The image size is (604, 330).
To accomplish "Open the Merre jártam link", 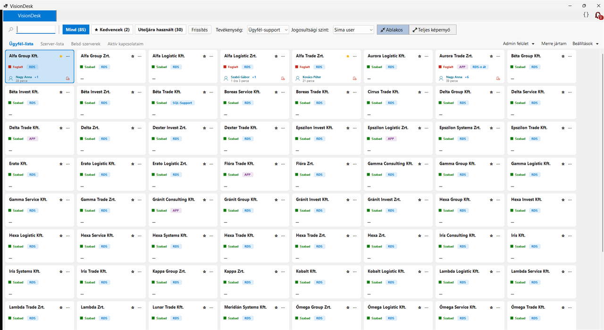I will click(554, 44).
